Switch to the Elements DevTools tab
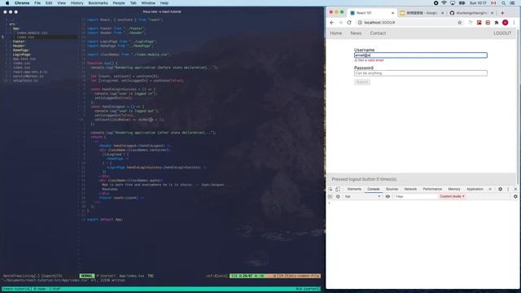521x293 pixels. [x=354, y=189]
